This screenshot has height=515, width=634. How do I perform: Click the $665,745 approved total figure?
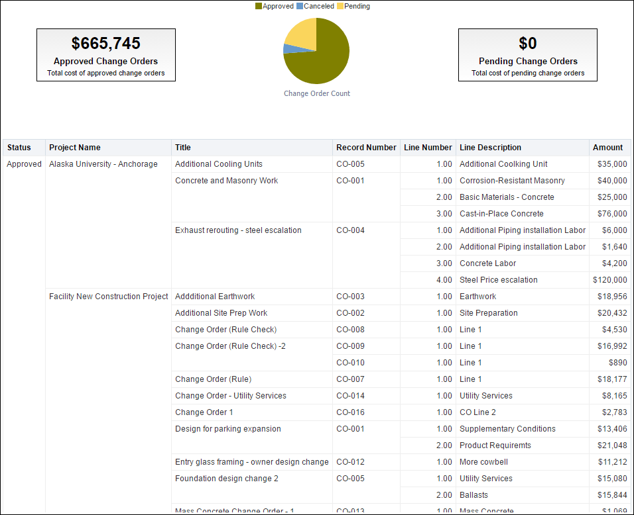pyautogui.click(x=105, y=42)
